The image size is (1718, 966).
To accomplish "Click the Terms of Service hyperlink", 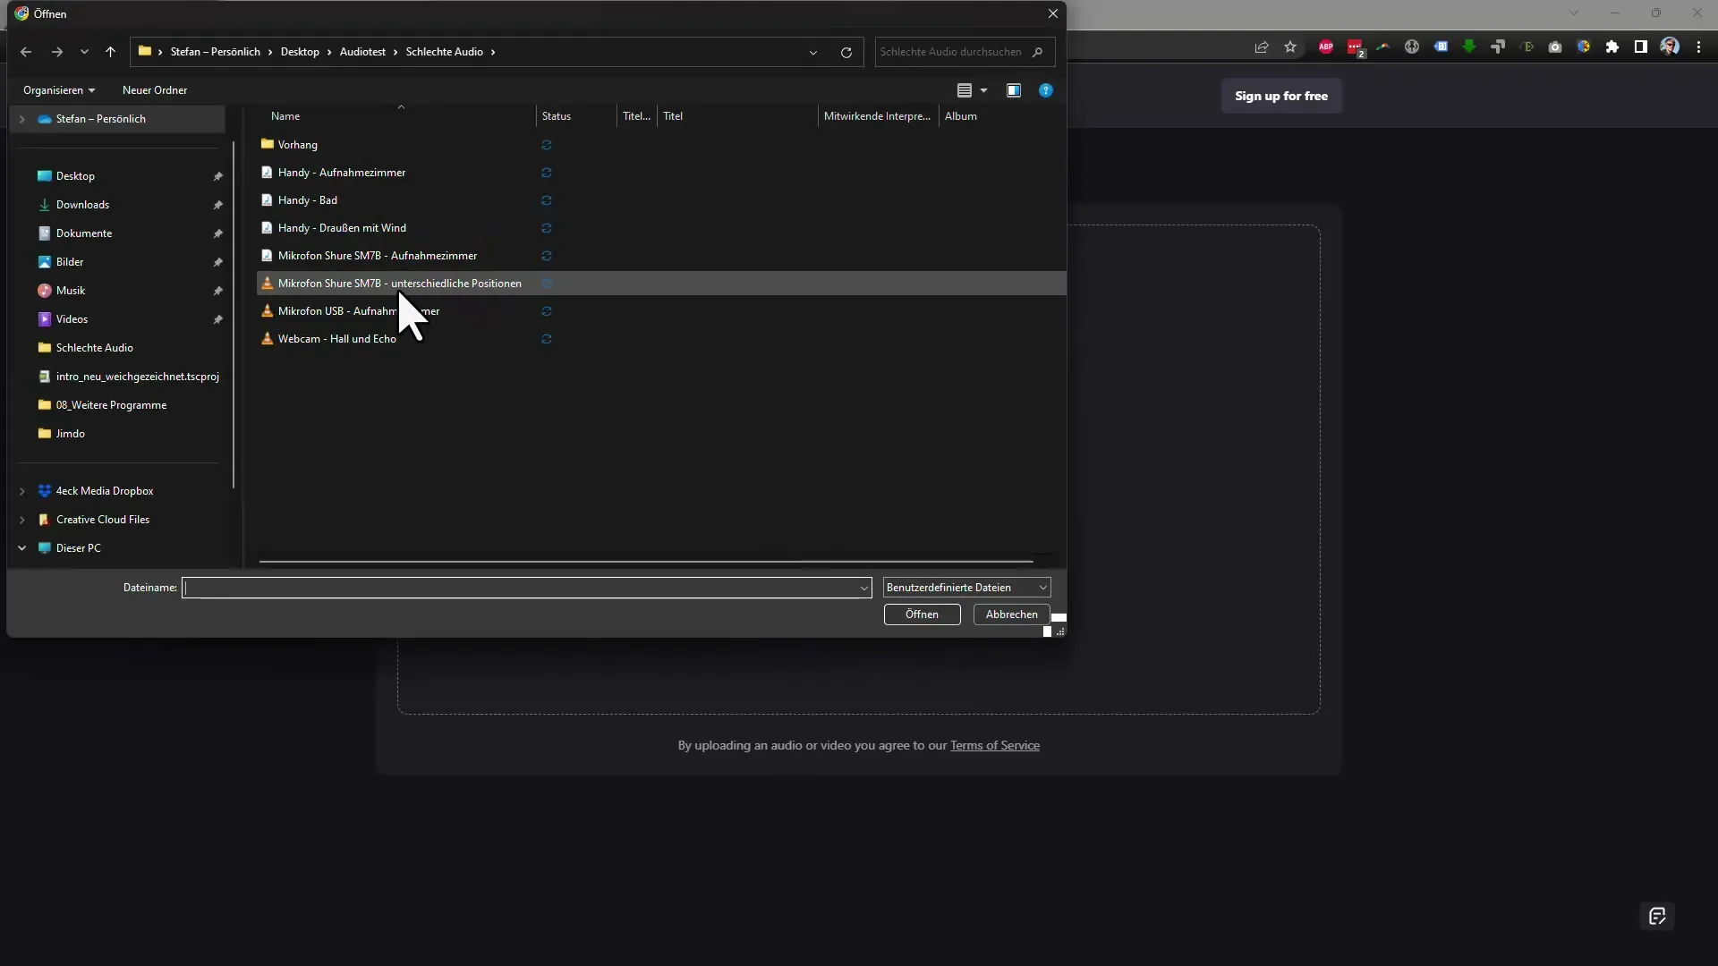I will (x=995, y=744).
